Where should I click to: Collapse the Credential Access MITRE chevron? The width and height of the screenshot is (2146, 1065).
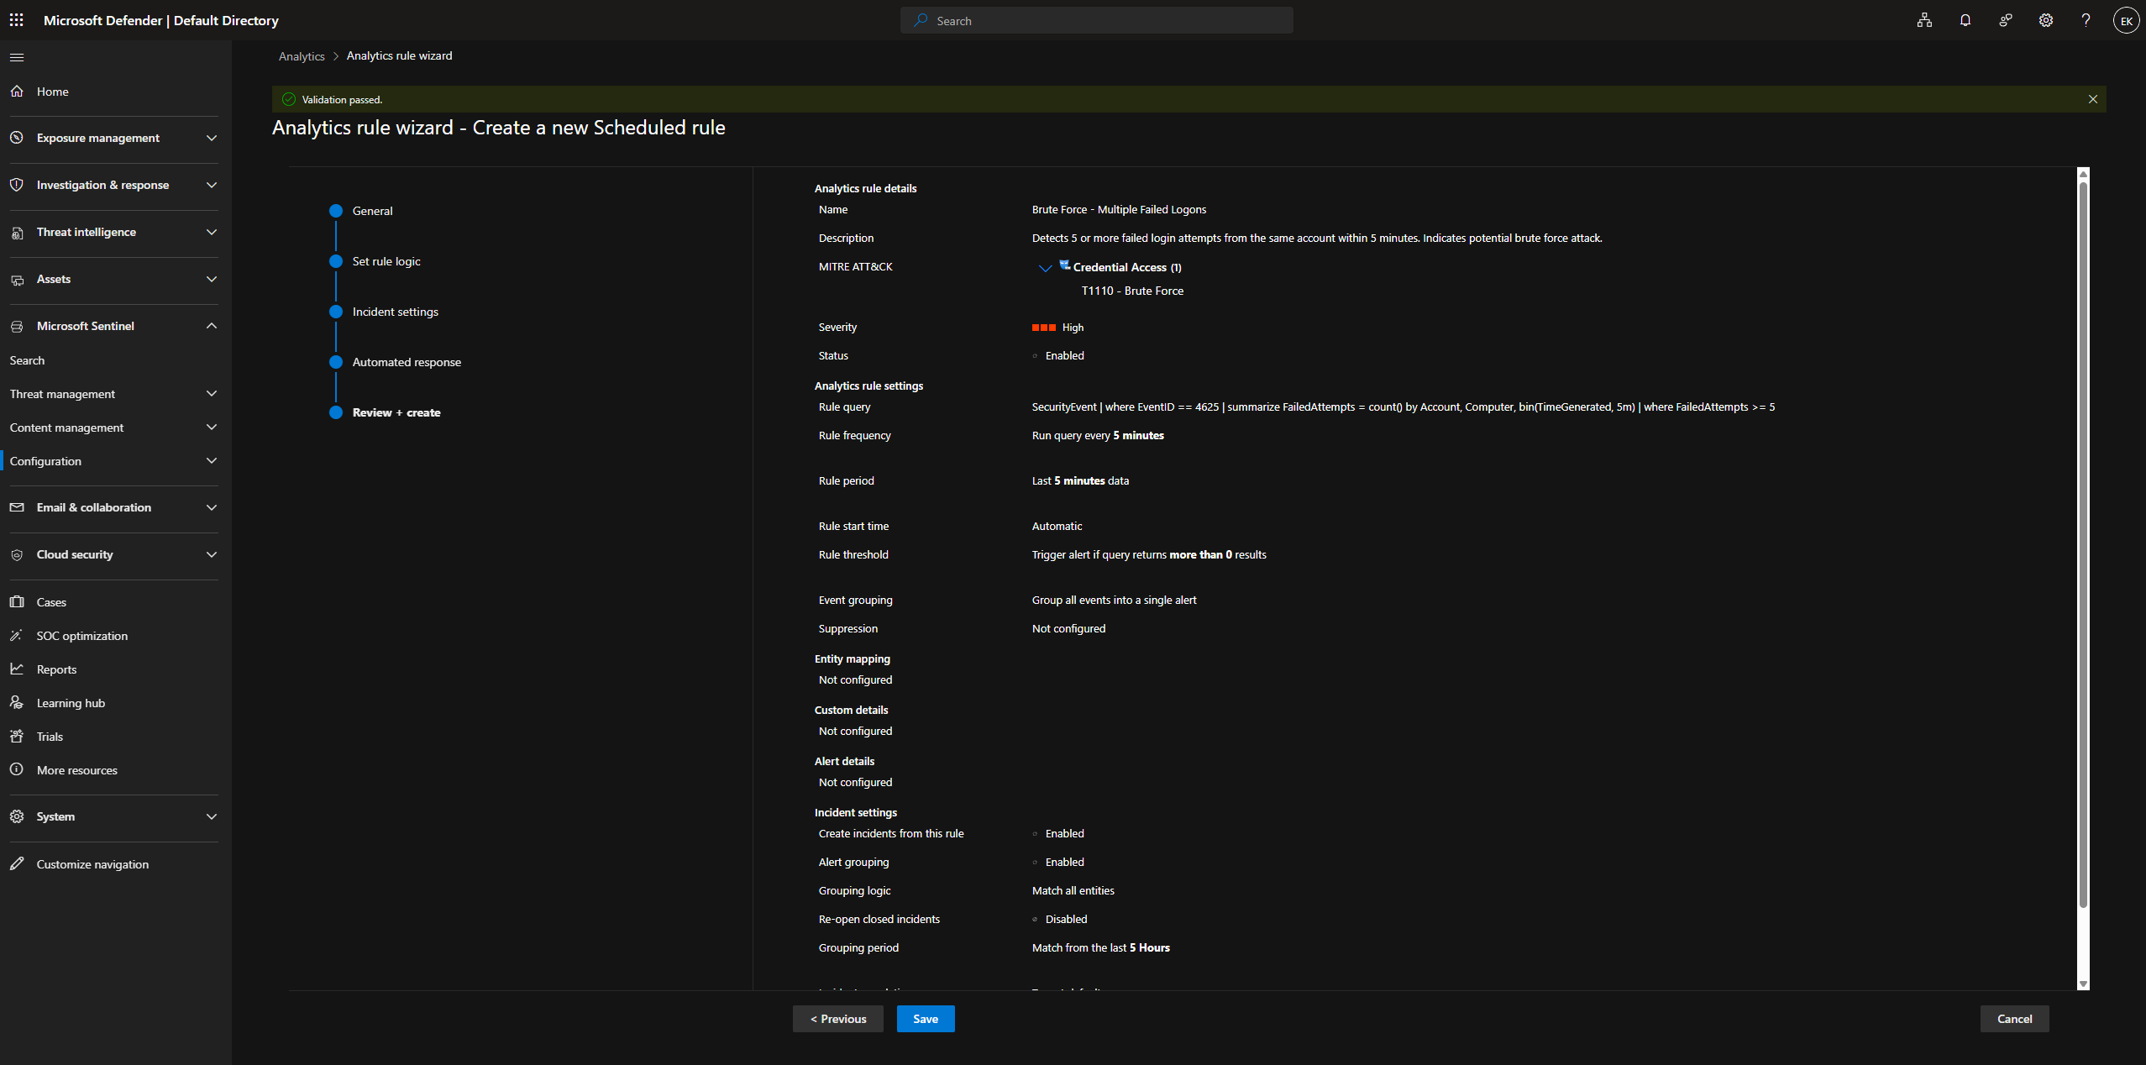click(1045, 268)
